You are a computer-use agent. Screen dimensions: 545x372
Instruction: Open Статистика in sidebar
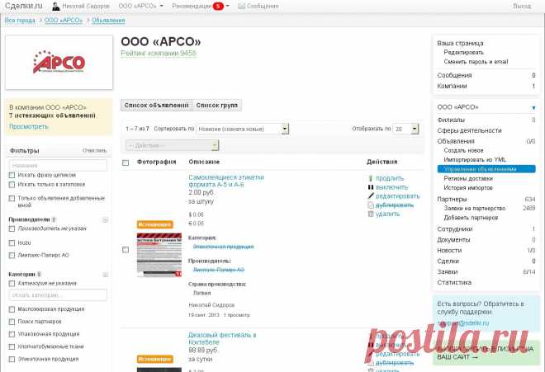pos(454,283)
